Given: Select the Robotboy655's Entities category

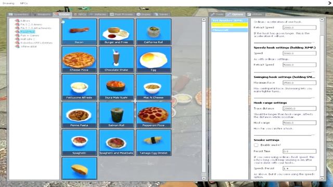Looking at the screenshot, I should (x=36, y=43).
